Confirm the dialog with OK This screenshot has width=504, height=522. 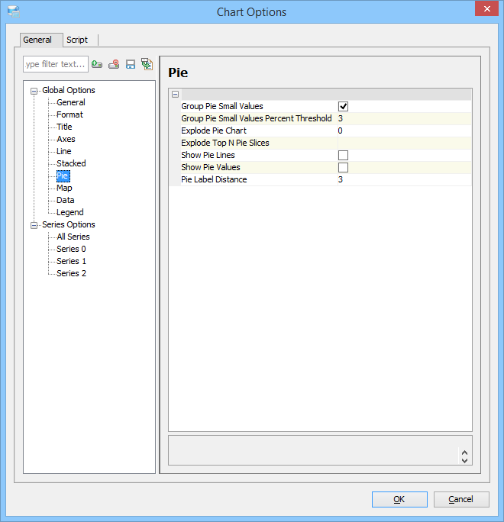[399, 499]
